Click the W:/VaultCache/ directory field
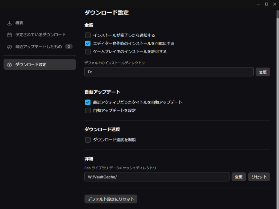 157,177
